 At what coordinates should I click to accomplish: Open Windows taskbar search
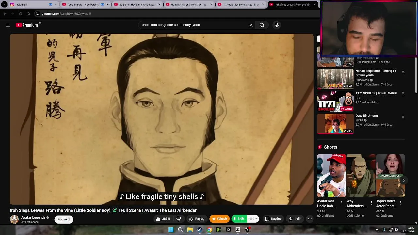(x=180, y=230)
